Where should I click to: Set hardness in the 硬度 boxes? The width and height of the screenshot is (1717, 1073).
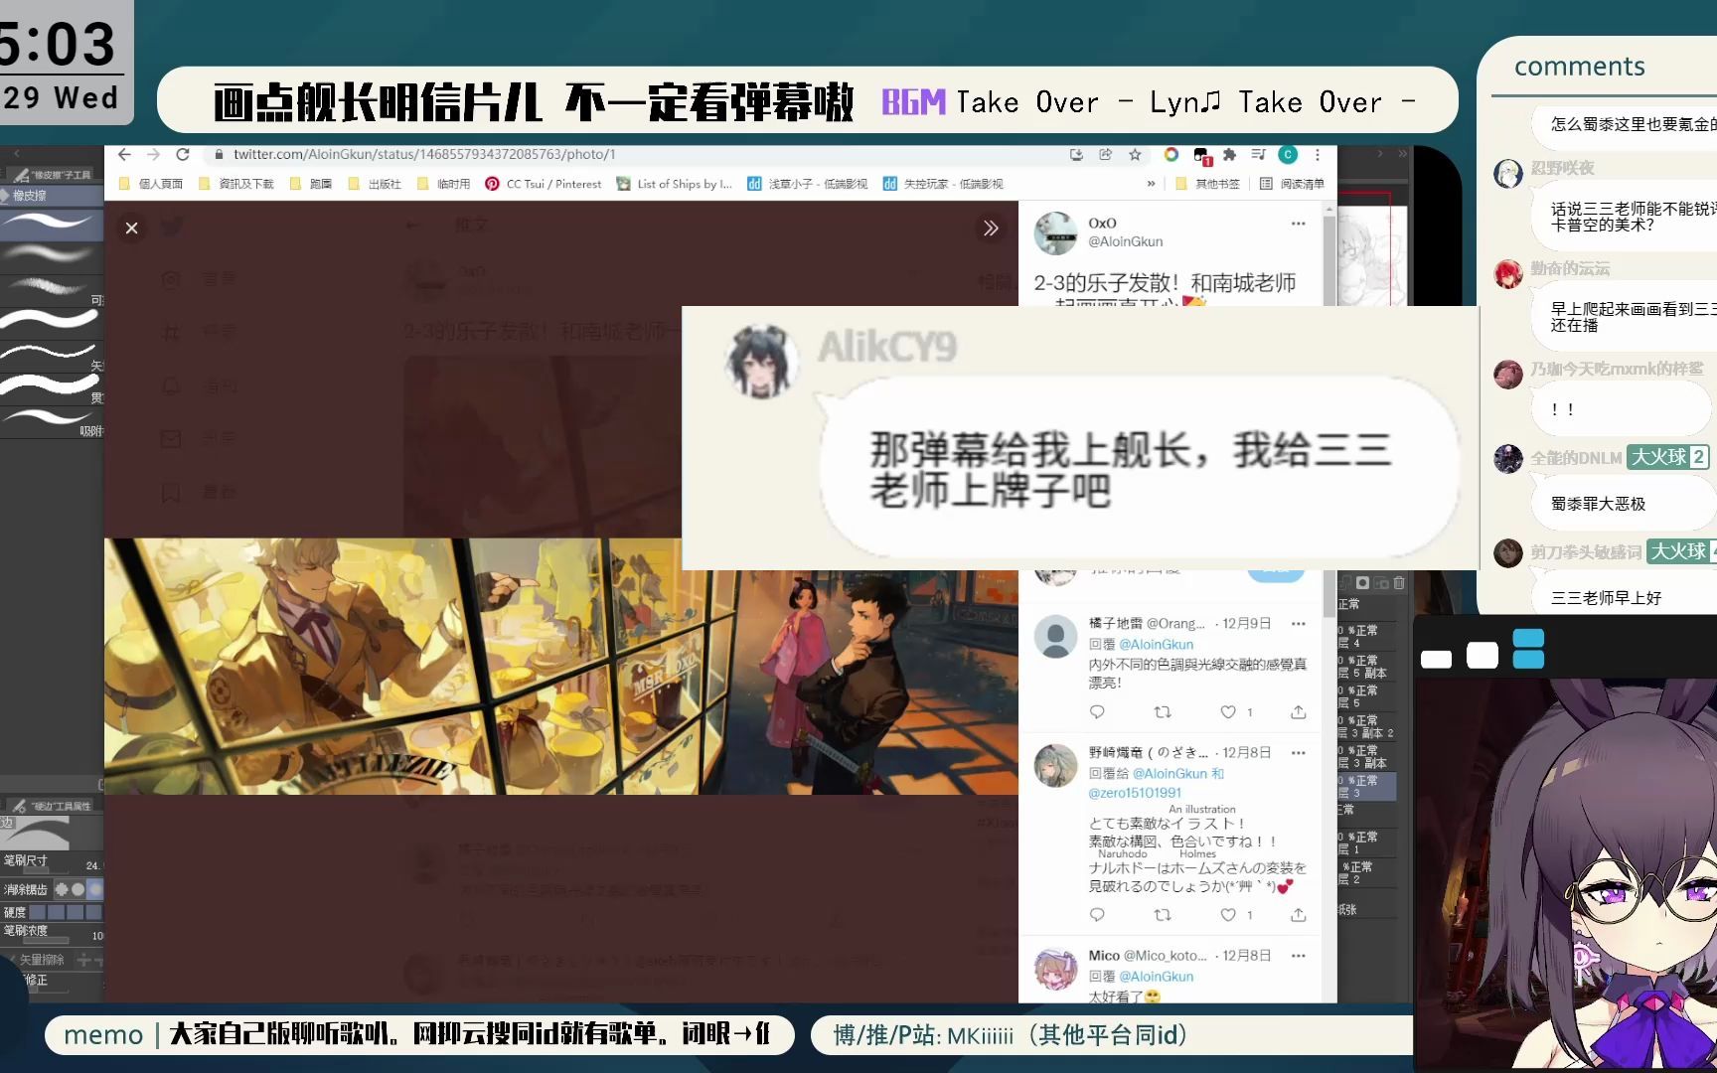tap(66, 912)
